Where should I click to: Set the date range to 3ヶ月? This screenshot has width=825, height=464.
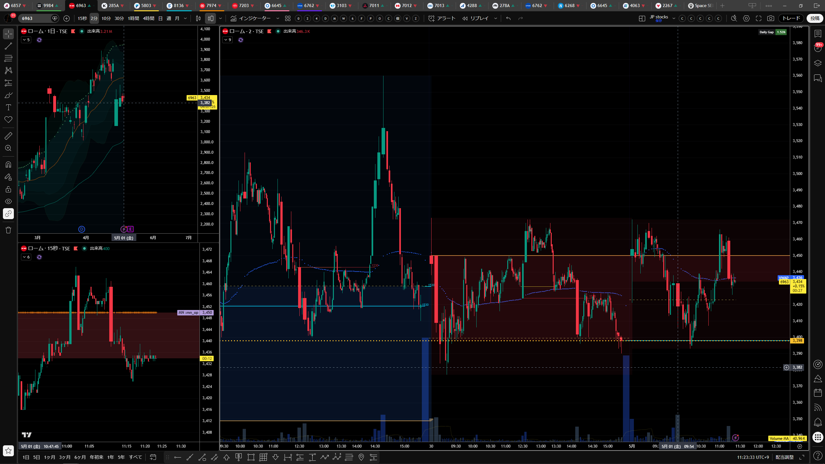coord(65,457)
